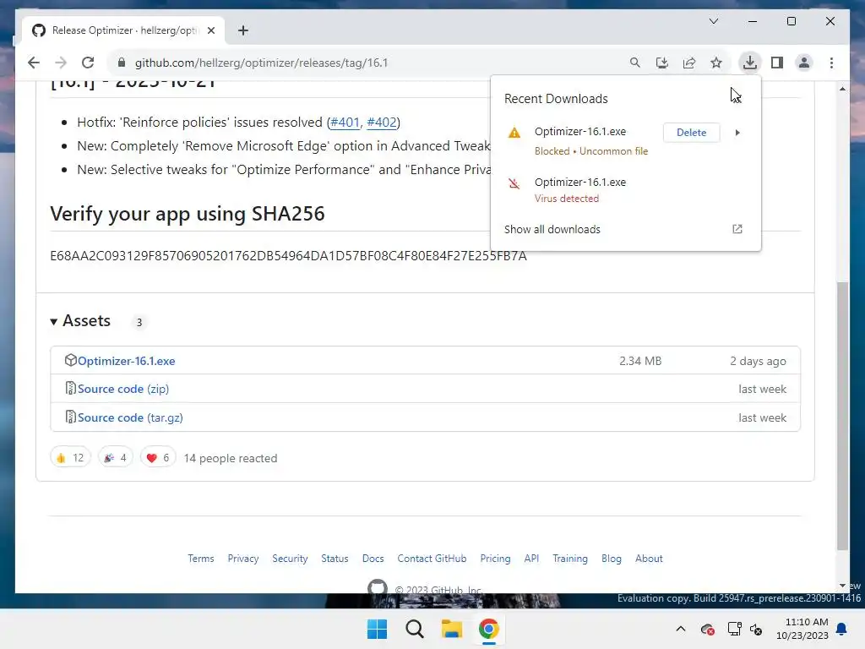Image resolution: width=865 pixels, height=649 pixels.
Task: Open issue #401 link
Action: [345, 122]
